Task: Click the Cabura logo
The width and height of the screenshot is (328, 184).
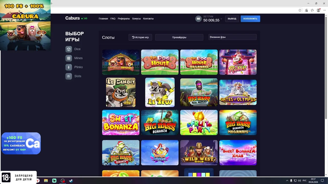Action: tap(72, 18)
